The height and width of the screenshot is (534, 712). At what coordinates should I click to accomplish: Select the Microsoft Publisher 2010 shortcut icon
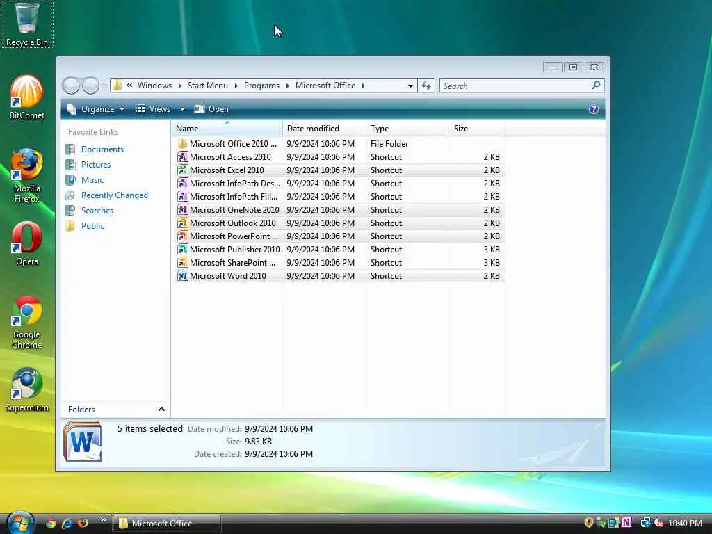point(183,250)
